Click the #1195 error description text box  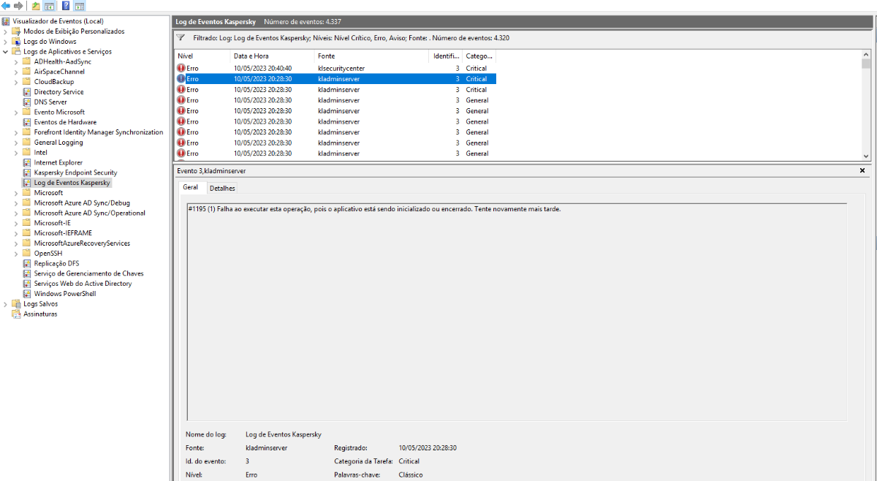click(x=517, y=312)
